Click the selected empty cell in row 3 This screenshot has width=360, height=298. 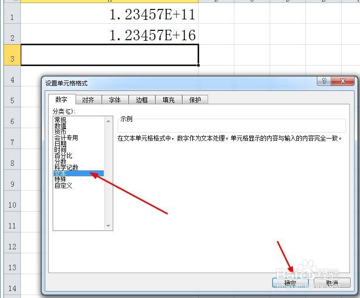pos(110,55)
